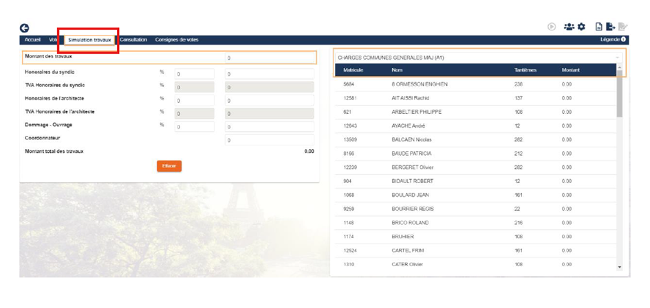Viewport: 650px width, 308px height.
Task: Click the Montant des travaux input field
Action: (270, 58)
